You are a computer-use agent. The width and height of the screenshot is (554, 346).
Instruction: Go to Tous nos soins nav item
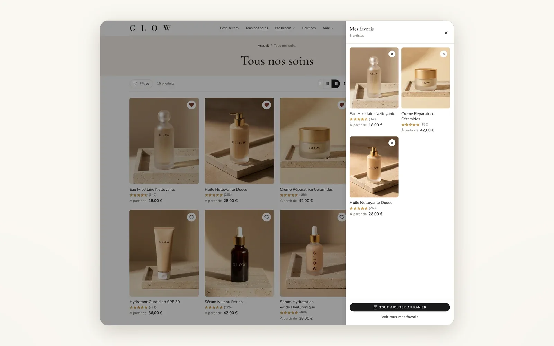[x=257, y=28]
